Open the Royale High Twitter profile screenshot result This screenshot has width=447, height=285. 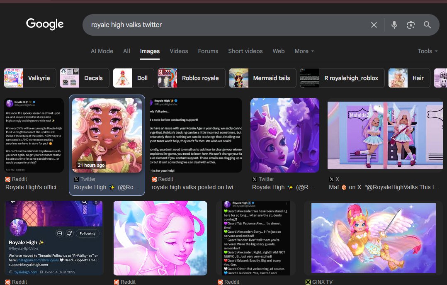pos(54,238)
